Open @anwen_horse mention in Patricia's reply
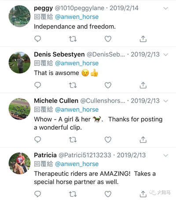 [77, 164]
